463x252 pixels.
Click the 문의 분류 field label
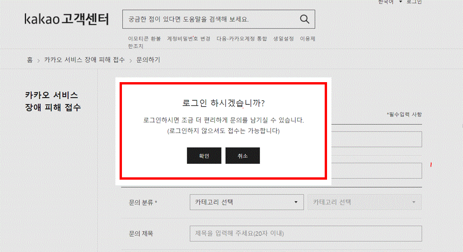(x=143, y=203)
